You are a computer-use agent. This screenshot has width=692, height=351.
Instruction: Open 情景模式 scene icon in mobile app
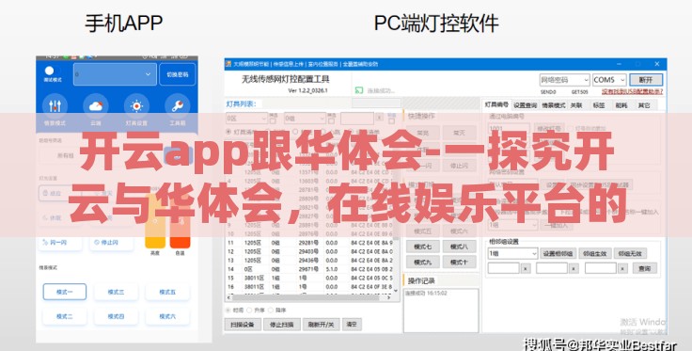tap(55, 106)
